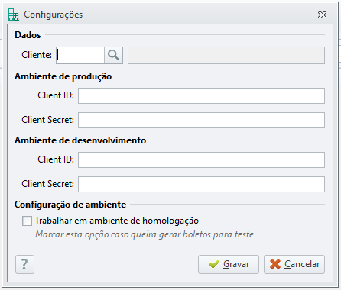341x290 pixels.
Task: Save settings with the Gravar button
Action: (229, 264)
